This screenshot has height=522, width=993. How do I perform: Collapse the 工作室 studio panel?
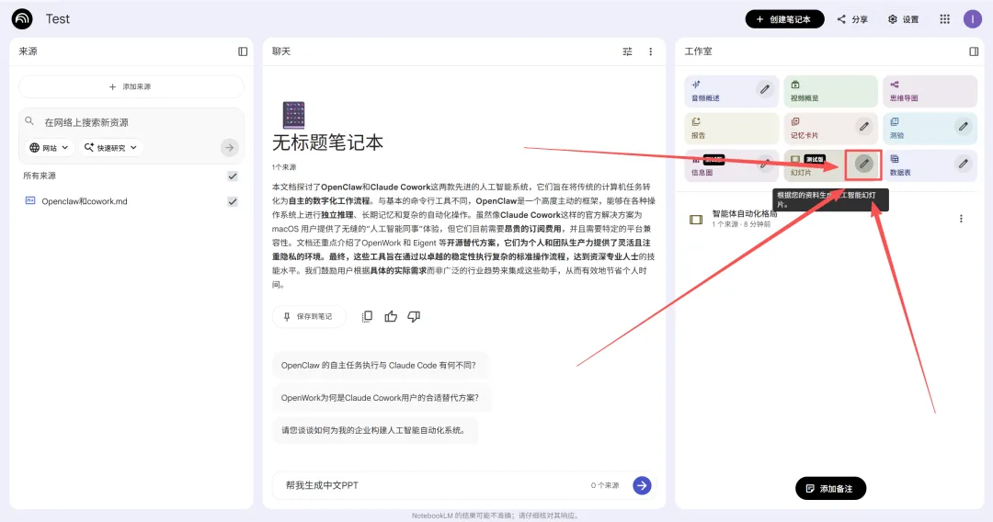pyautogui.click(x=974, y=51)
